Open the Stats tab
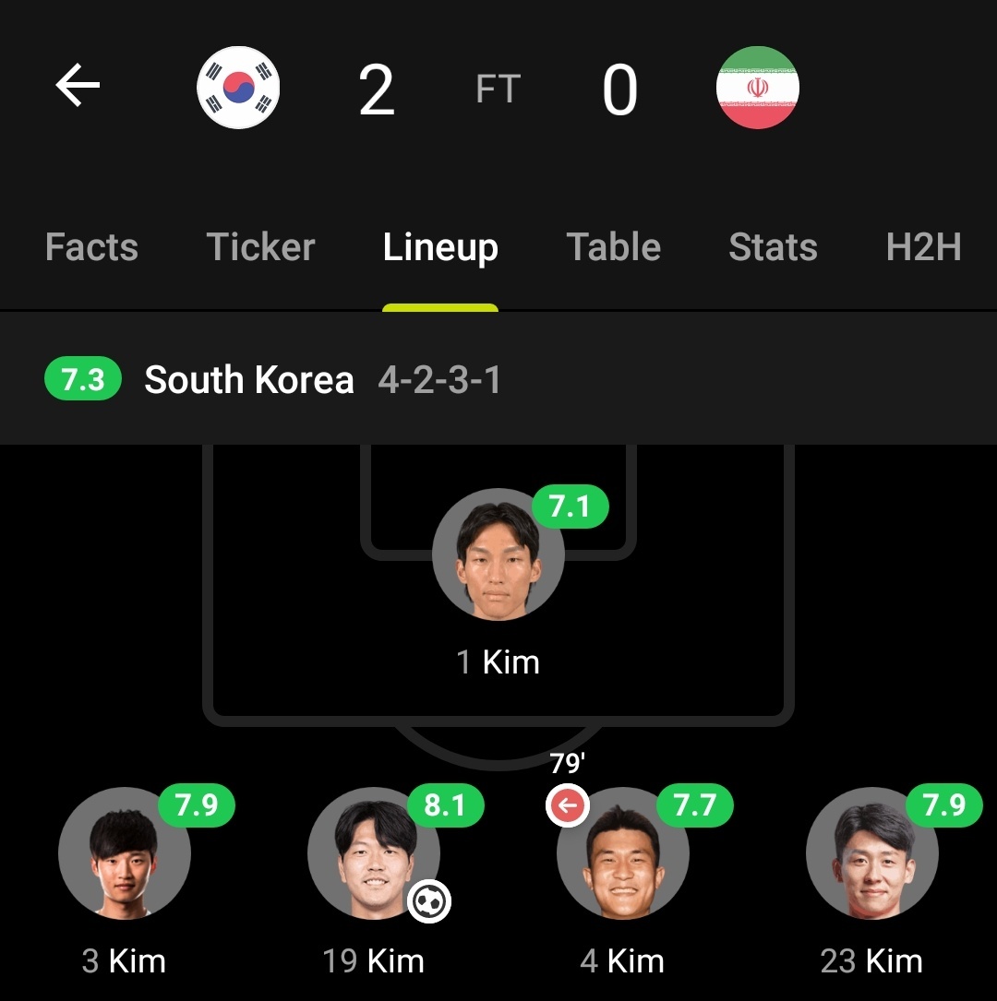The image size is (997, 1001). pos(773,247)
